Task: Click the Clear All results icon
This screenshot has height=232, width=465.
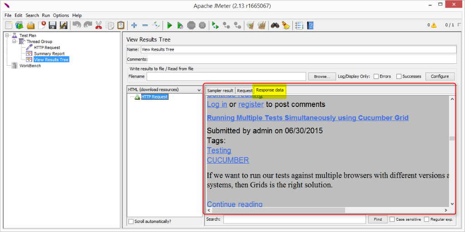Action: click(262, 25)
